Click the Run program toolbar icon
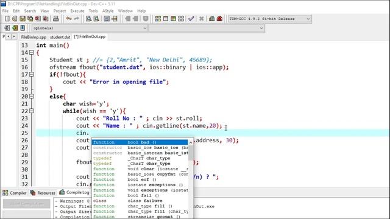 click(x=166, y=19)
